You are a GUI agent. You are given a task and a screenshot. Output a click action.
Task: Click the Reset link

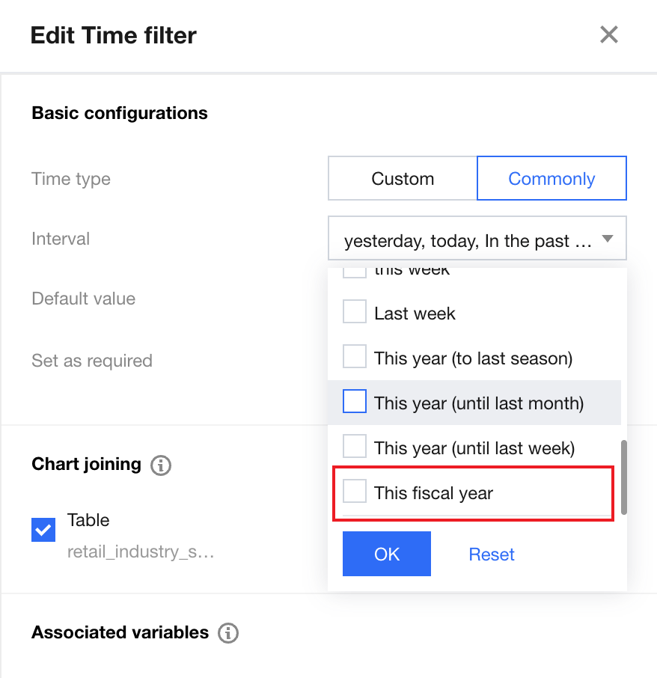click(492, 555)
